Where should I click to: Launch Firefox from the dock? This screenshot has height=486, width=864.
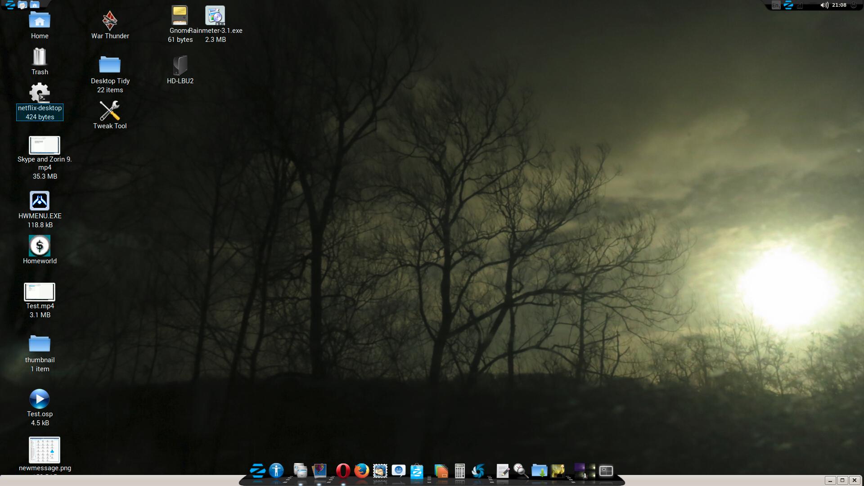361,471
